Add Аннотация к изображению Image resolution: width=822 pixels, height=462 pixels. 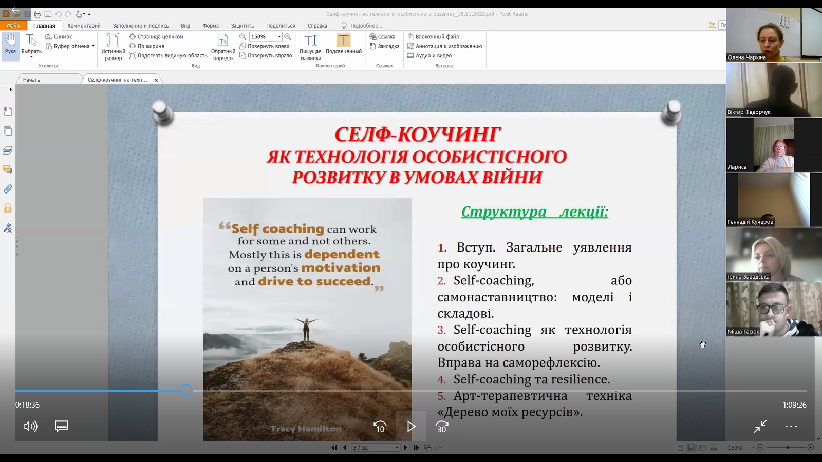[444, 46]
